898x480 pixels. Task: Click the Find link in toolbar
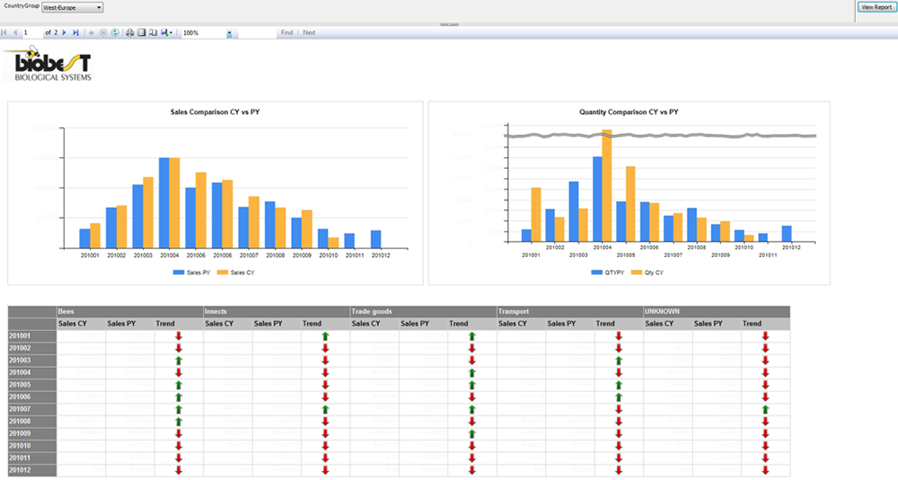[x=287, y=32]
